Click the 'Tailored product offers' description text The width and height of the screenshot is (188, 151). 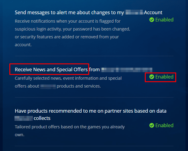pos(70,131)
